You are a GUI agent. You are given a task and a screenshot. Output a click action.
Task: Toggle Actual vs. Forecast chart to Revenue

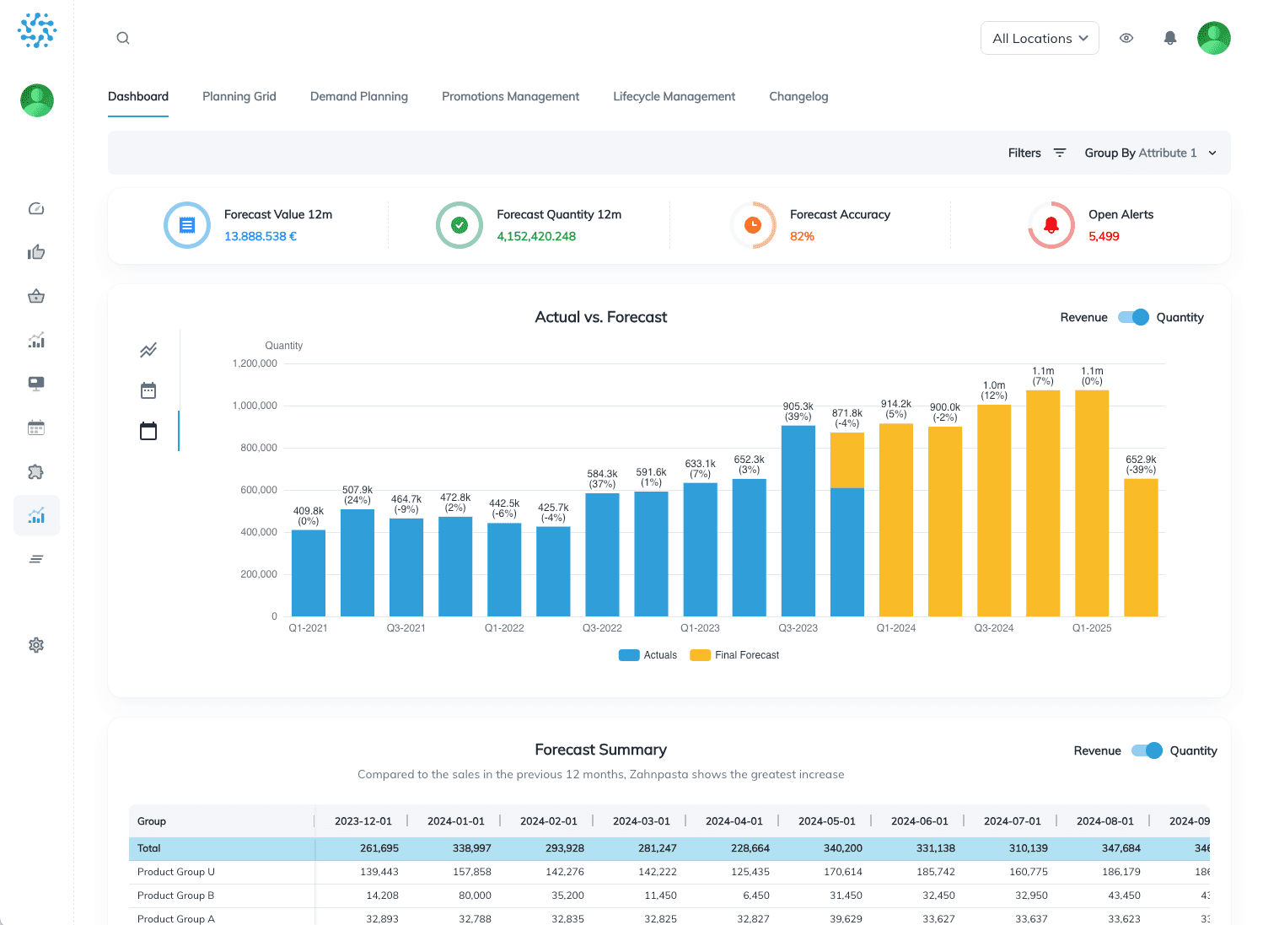(x=1083, y=317)
